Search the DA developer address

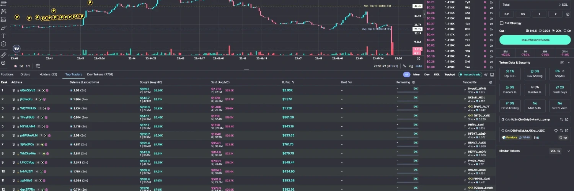pos(561,131)
